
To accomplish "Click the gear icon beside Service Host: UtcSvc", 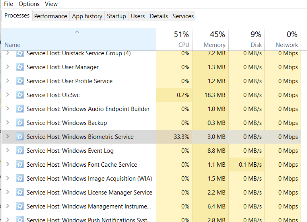I will point(20,95).
